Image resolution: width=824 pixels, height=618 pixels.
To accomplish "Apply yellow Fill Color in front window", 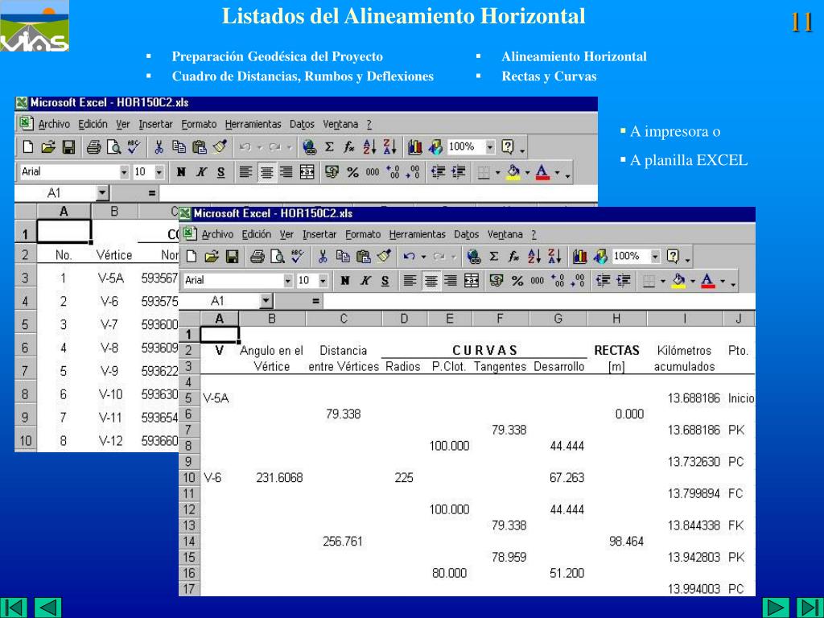I will click(x=679, y=281).
